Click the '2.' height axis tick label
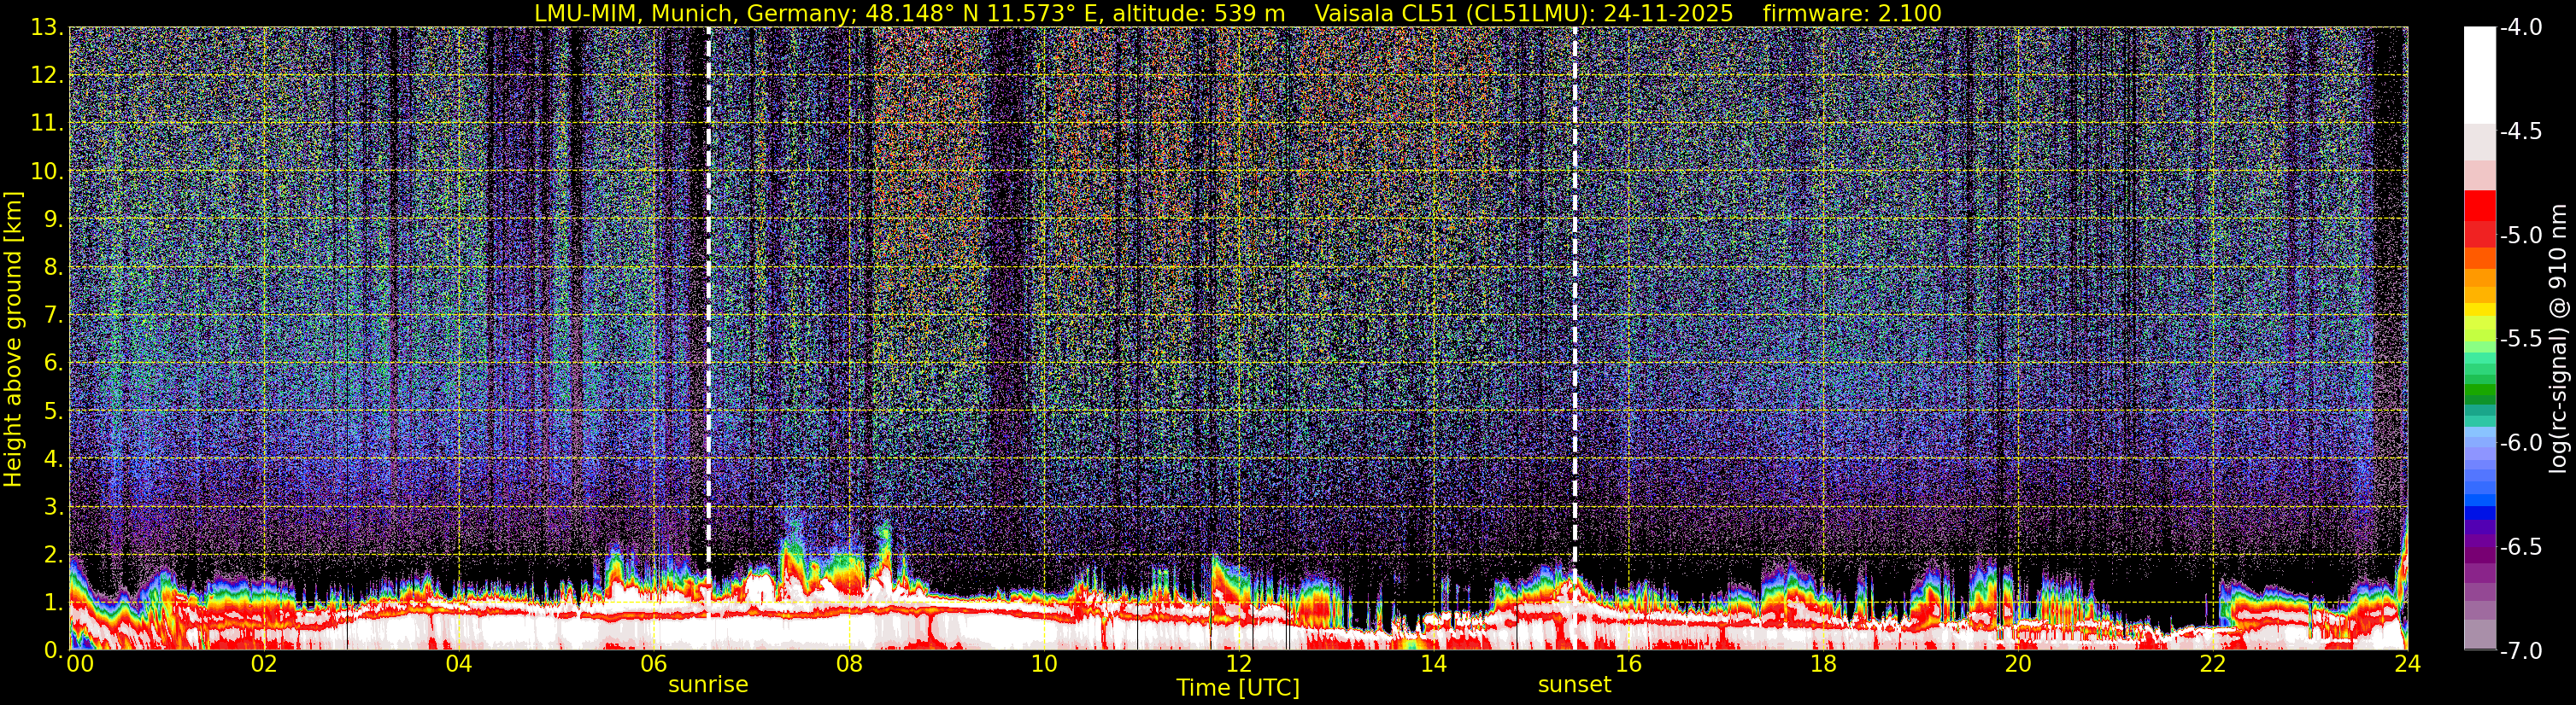The width and height of the screenshot is (2576, 705). click(x=52, y=554)
